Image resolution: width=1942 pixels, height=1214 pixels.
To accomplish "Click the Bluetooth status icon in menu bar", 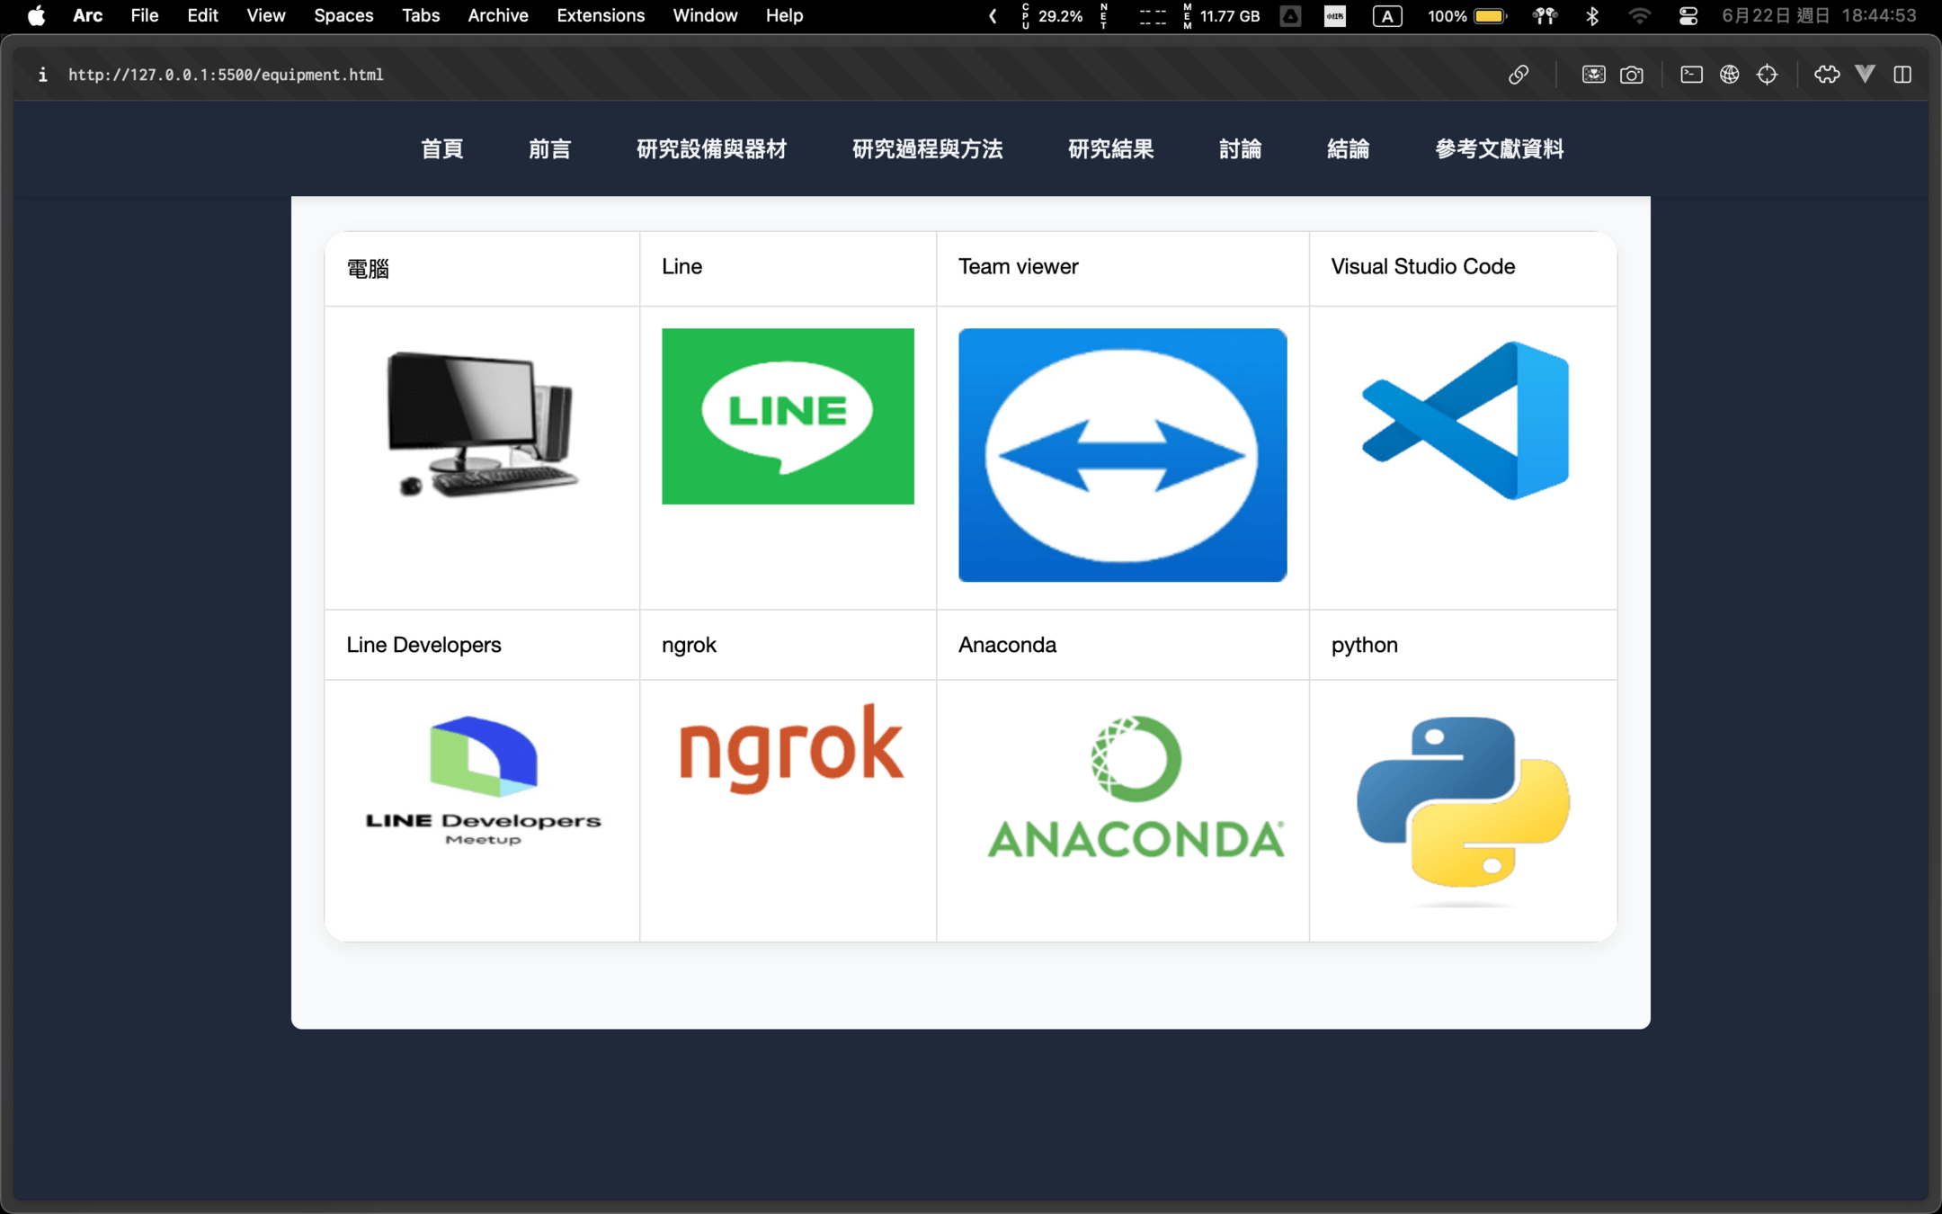I will click(x=1592, y=15).
